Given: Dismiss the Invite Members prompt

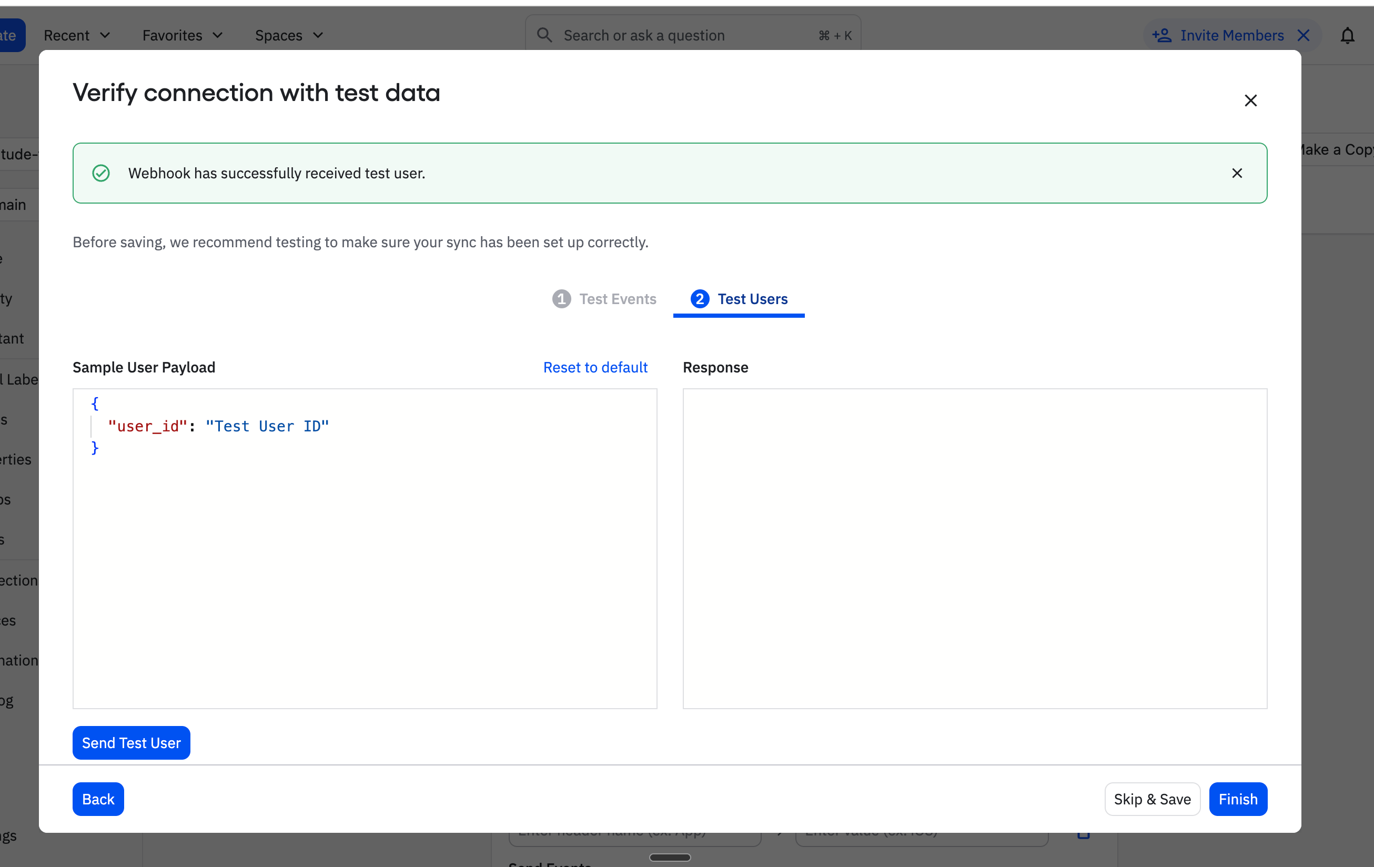Looking at the screenshot, I should [1302, 35].
